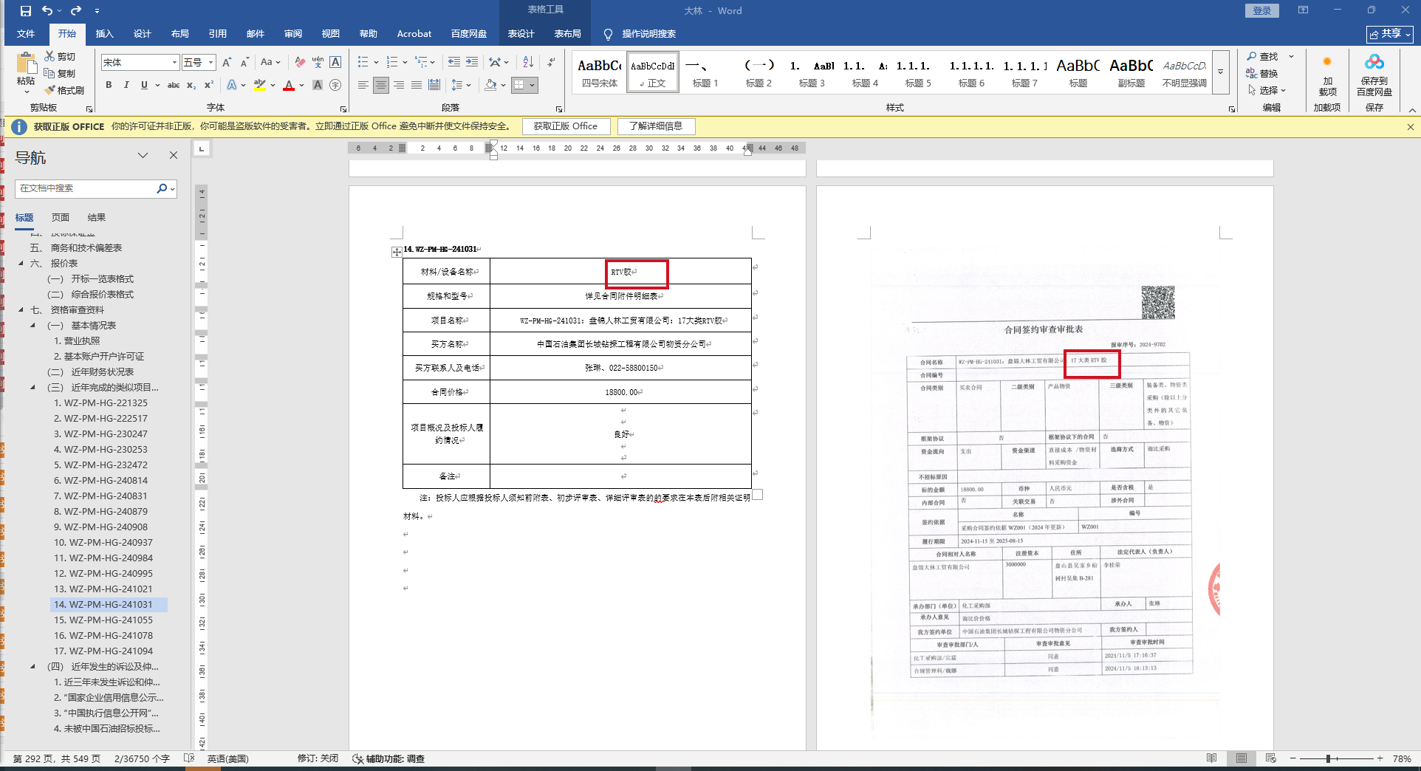The width and height of the screenshot is (1421, 771).
Task: Click the 共享 share button
Action: click(1389, 34)
